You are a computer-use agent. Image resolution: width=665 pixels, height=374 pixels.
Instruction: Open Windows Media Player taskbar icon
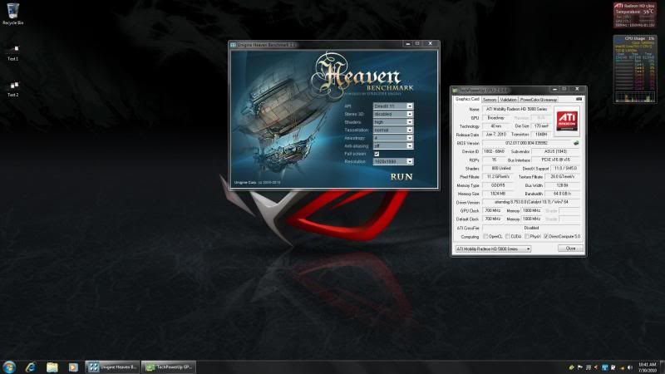click(x=73, y=367)
